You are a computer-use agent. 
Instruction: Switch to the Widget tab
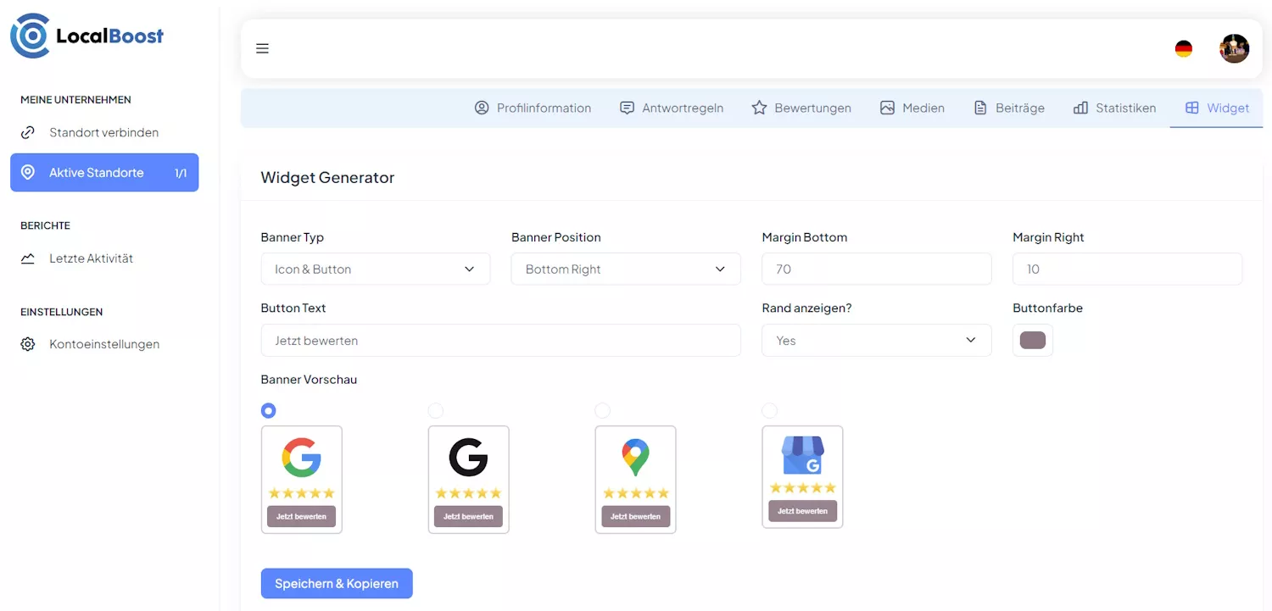point(1217,108)
